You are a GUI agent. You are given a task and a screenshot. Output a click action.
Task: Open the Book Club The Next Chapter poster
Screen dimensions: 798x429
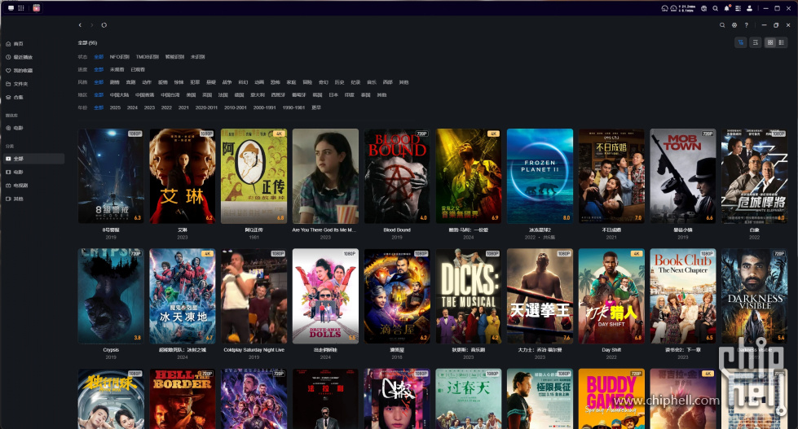(x=683, y=295)
